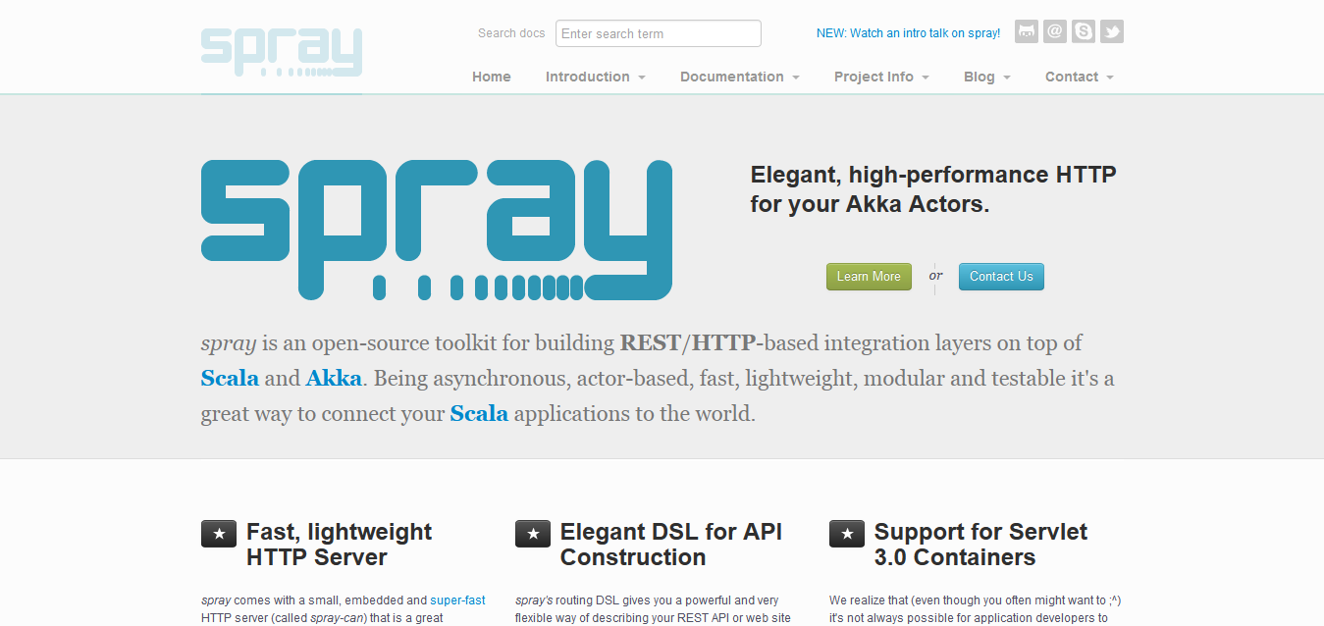
Task: Focus the Search docs input field
Action: coord(659,33)
